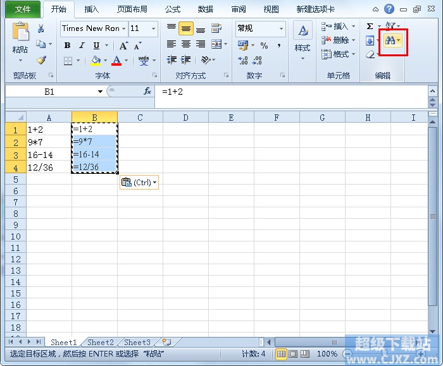Click the Merge and Center icon
Screen dimensions: 443x366
[x=216, y=44]
